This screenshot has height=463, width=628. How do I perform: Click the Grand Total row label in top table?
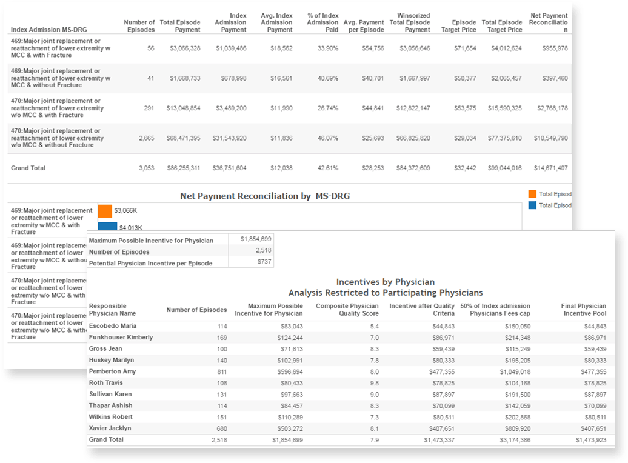(28, 168)
